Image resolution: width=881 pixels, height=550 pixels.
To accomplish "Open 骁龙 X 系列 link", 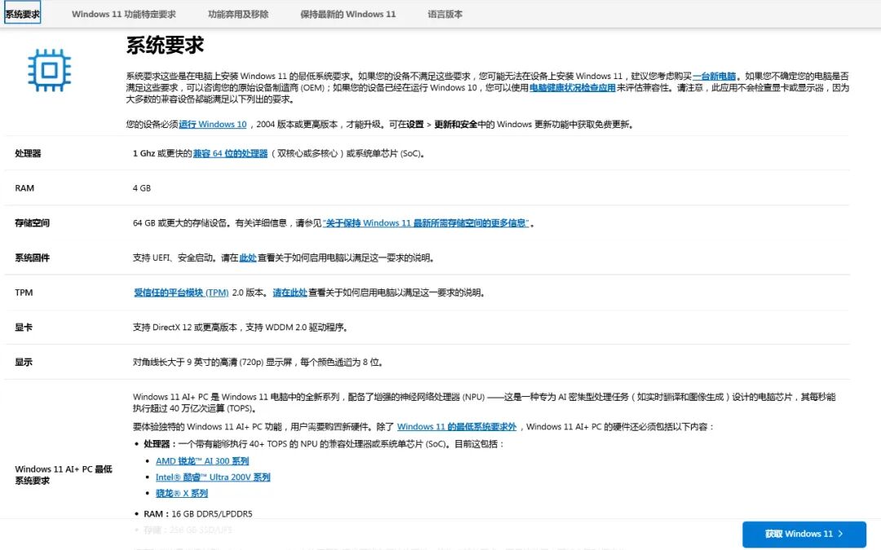I will [x=181, y=493].
